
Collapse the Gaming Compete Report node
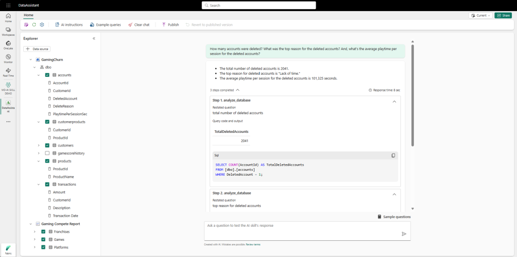click(31, 224)
